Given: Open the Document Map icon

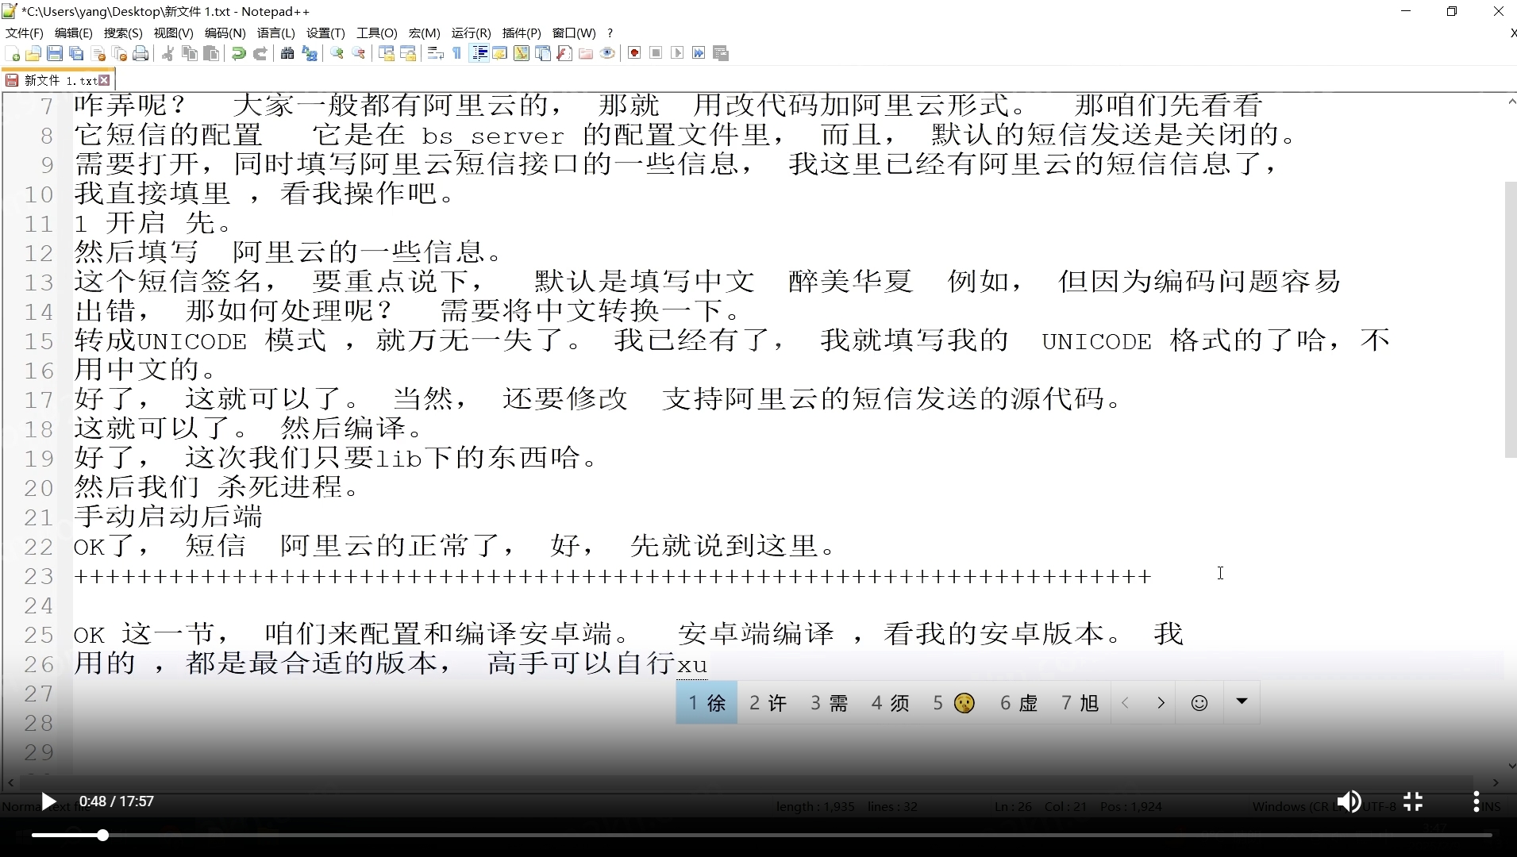Looking at the screenshot, I should point(522,53).
